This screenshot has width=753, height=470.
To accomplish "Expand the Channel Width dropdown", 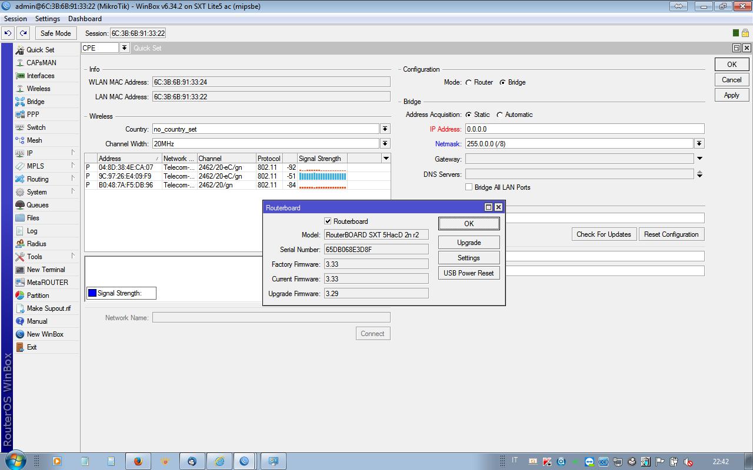I will (x=385, y=144).
